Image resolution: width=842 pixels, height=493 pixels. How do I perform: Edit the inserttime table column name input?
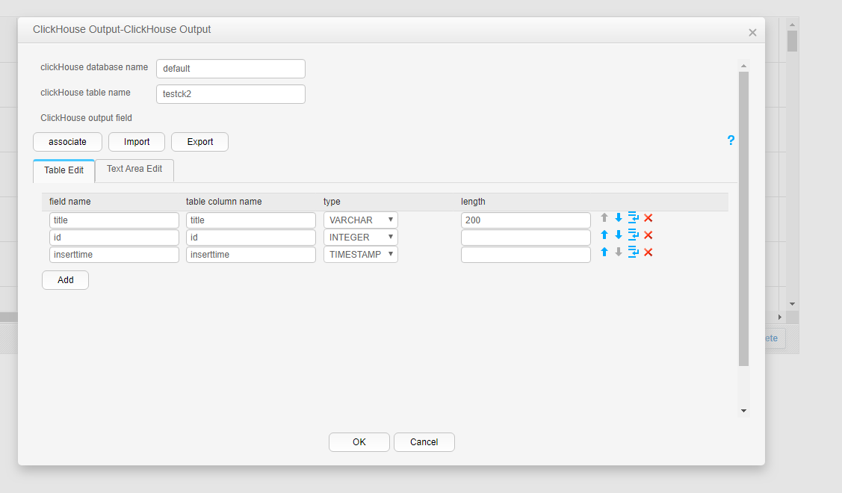251,255
